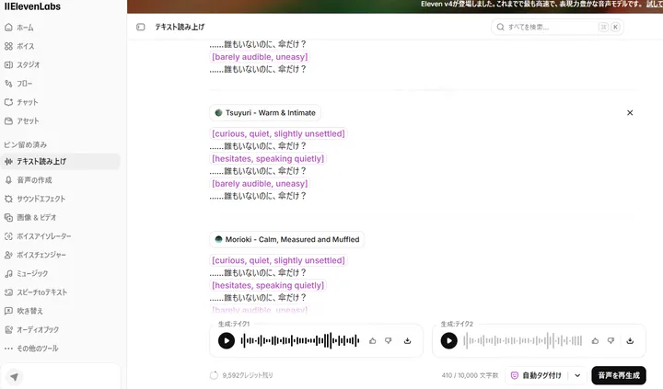Image resolution: width=663 pixels, height=389 pixels.
Task: Click the ボイスアイソレーター icon
Action: coord(8,236)
